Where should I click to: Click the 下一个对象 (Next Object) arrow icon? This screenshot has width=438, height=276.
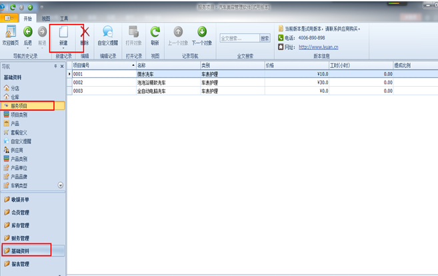click(201, 32)
